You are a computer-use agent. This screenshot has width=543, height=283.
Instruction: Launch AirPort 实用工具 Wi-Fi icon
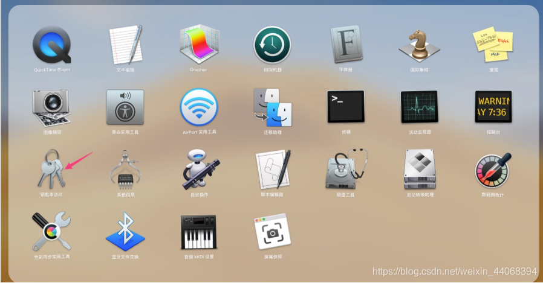coord(199,107)
